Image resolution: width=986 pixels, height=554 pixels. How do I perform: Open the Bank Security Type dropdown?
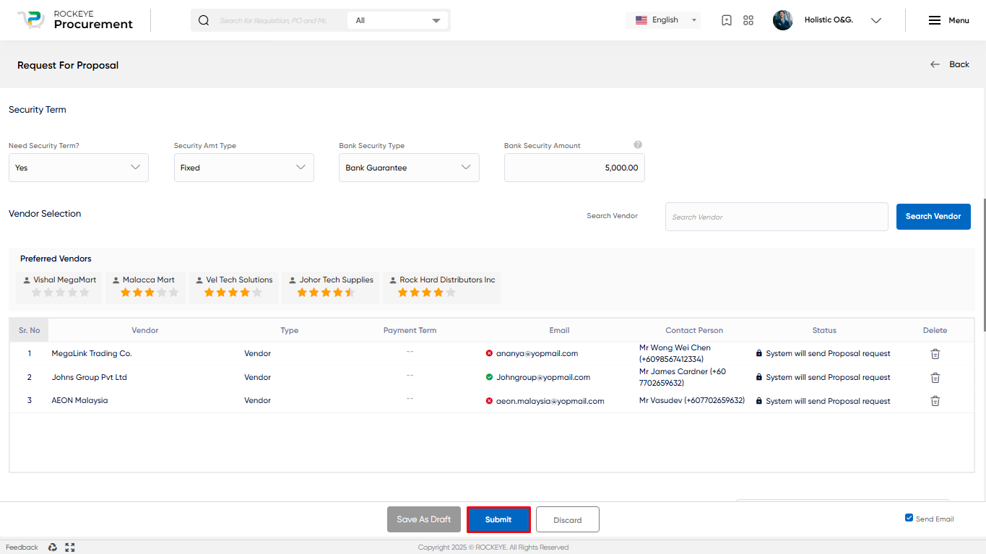(x=409, y=168)
